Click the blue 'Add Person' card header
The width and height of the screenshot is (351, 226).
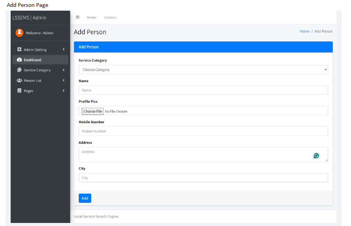pos(203,47)
